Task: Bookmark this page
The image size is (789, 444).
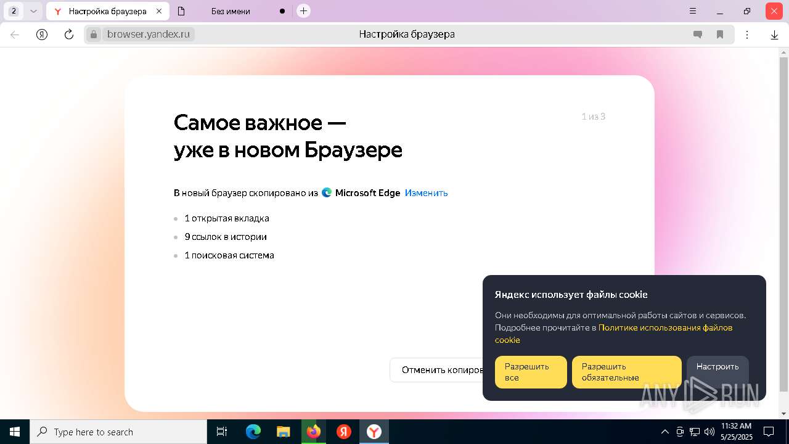Action: click(719, 35)
